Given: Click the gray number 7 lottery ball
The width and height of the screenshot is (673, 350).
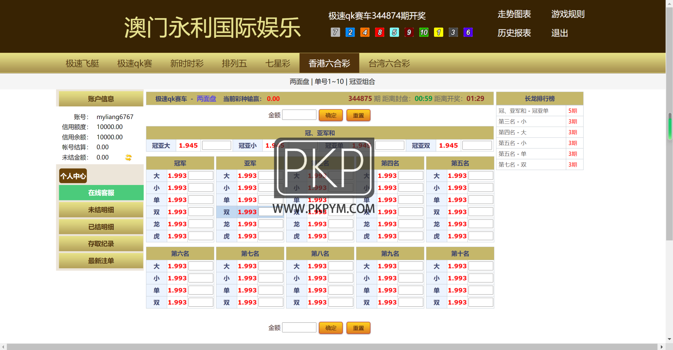Looking at the screenshot, I should 335,32.
